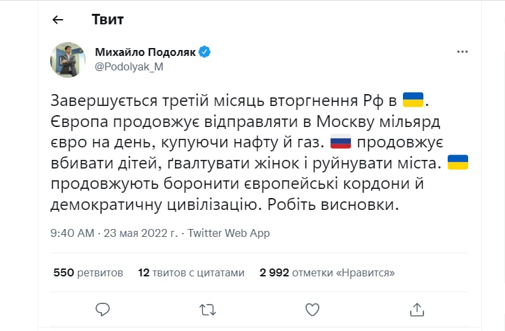Show the 12 твитов с цитатами
This screenshot has height=331, width=505.
tap(191, 272)
